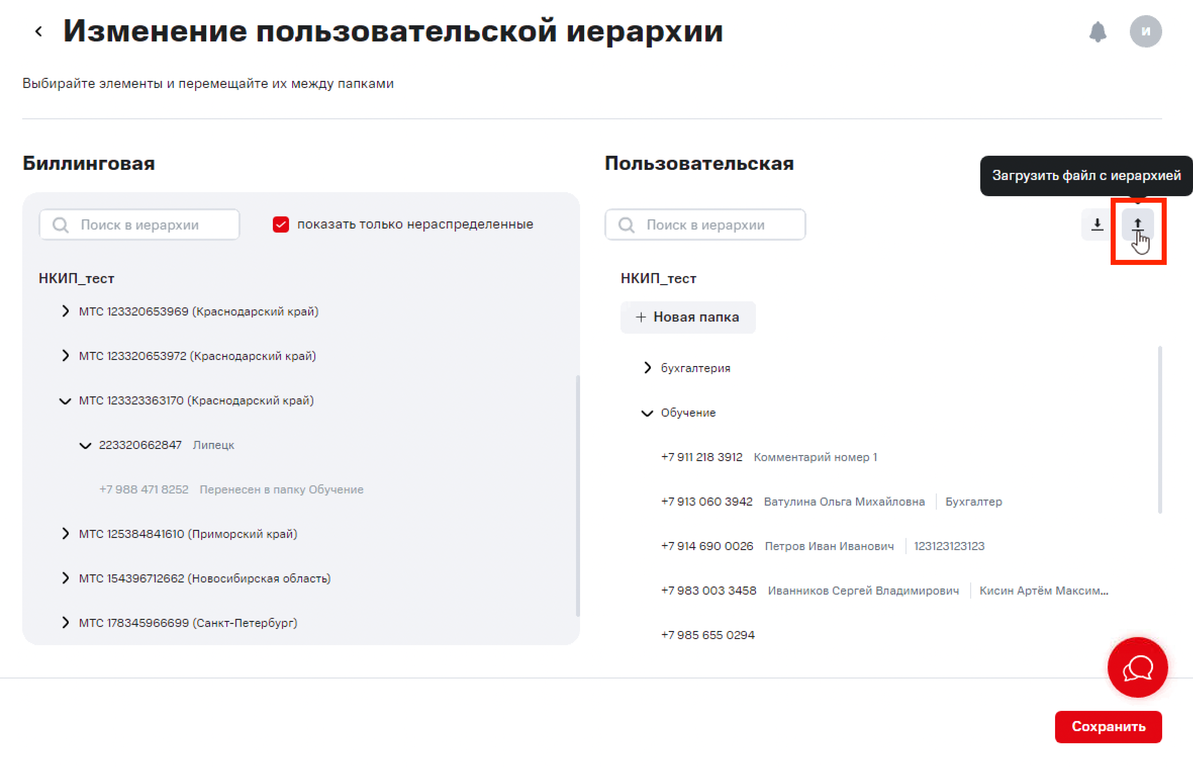Select number +7 913 060 3942

point(707,502)
